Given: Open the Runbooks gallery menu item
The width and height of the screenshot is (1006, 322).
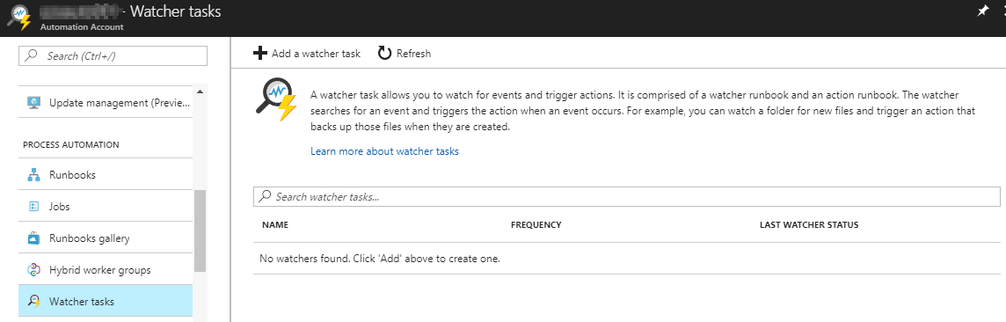Looking at the screenshot, I should click(x=106, y=238).
